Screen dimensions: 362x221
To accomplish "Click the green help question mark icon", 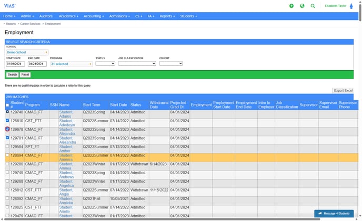I will click(x=291, y=6).
